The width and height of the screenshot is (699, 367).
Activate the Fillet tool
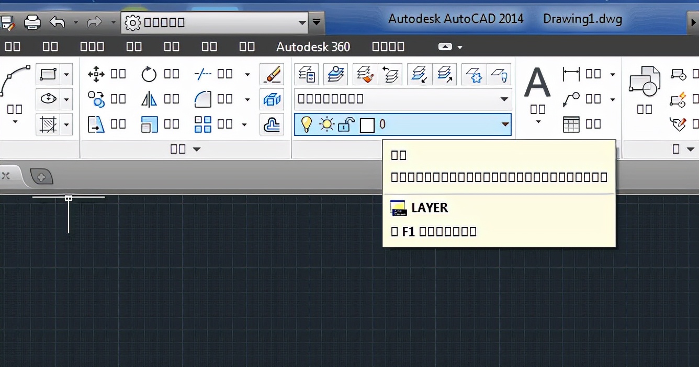pos(213,99)
